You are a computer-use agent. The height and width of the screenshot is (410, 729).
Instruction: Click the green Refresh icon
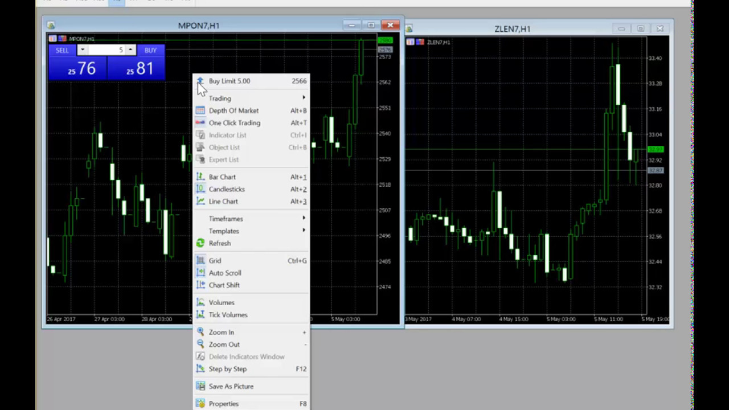point(200,243)
